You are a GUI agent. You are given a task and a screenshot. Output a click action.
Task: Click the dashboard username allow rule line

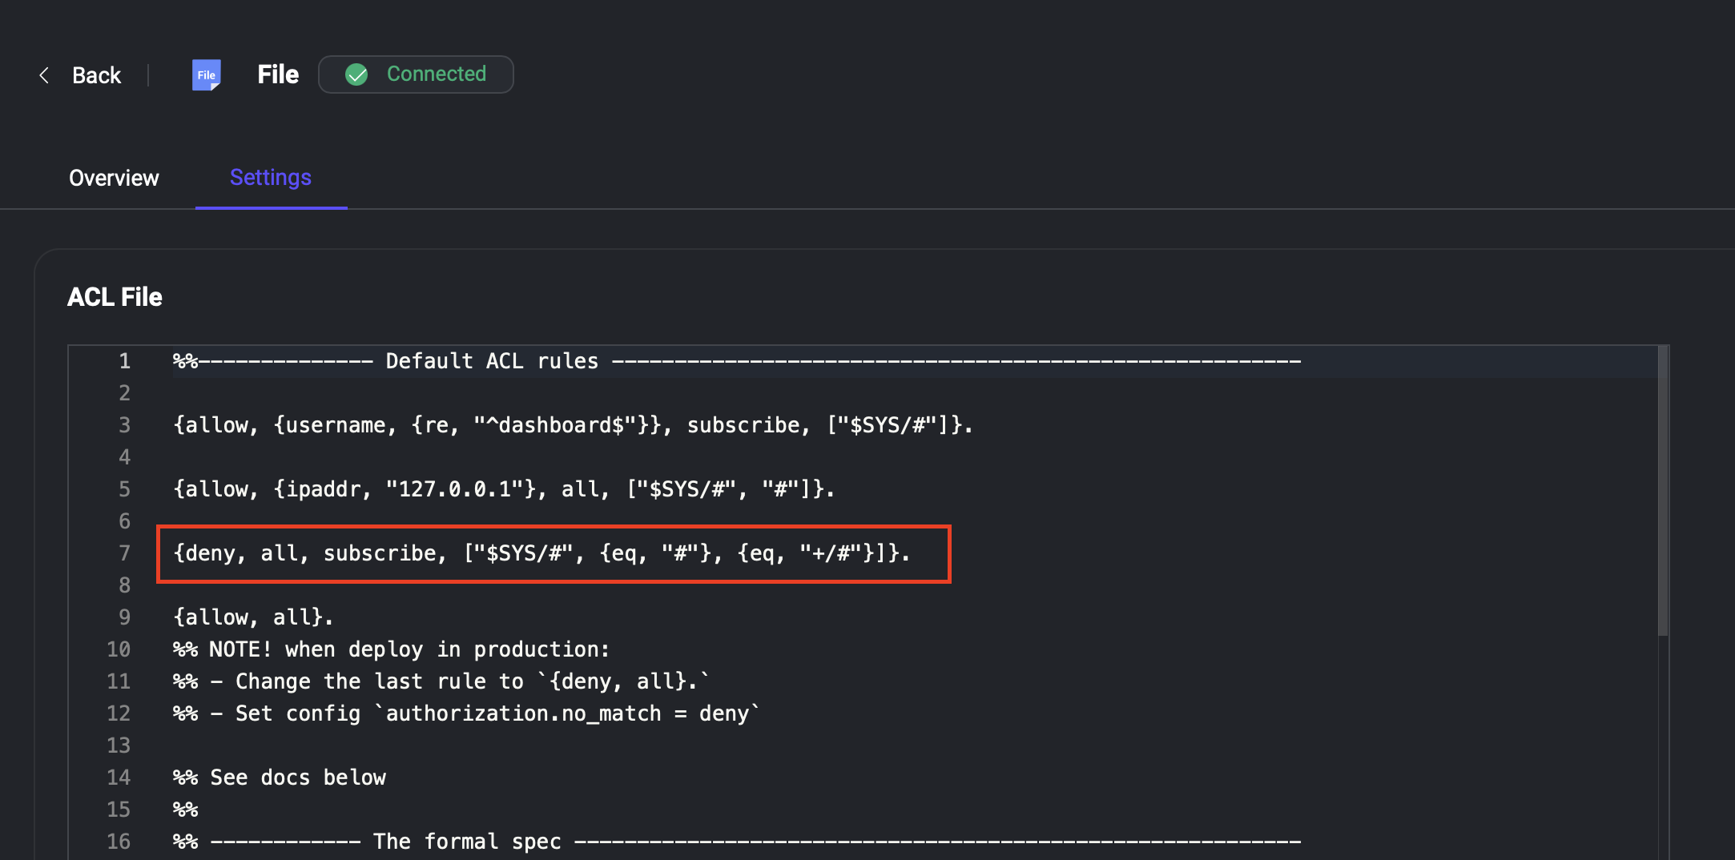pyautogui.click(x=573, y=425)
